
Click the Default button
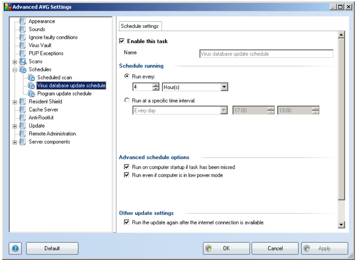(52, 248)
